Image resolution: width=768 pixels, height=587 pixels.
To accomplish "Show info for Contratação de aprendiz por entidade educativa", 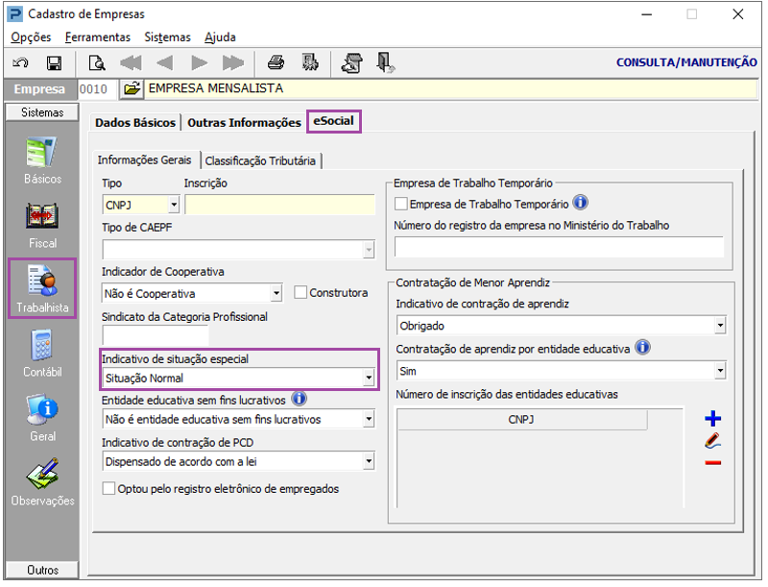I will [x=642, y=348].
